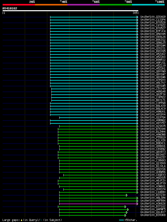
Task: Click UniRef100_B9SYQ5 label
Action: click(x=153, y=51)
